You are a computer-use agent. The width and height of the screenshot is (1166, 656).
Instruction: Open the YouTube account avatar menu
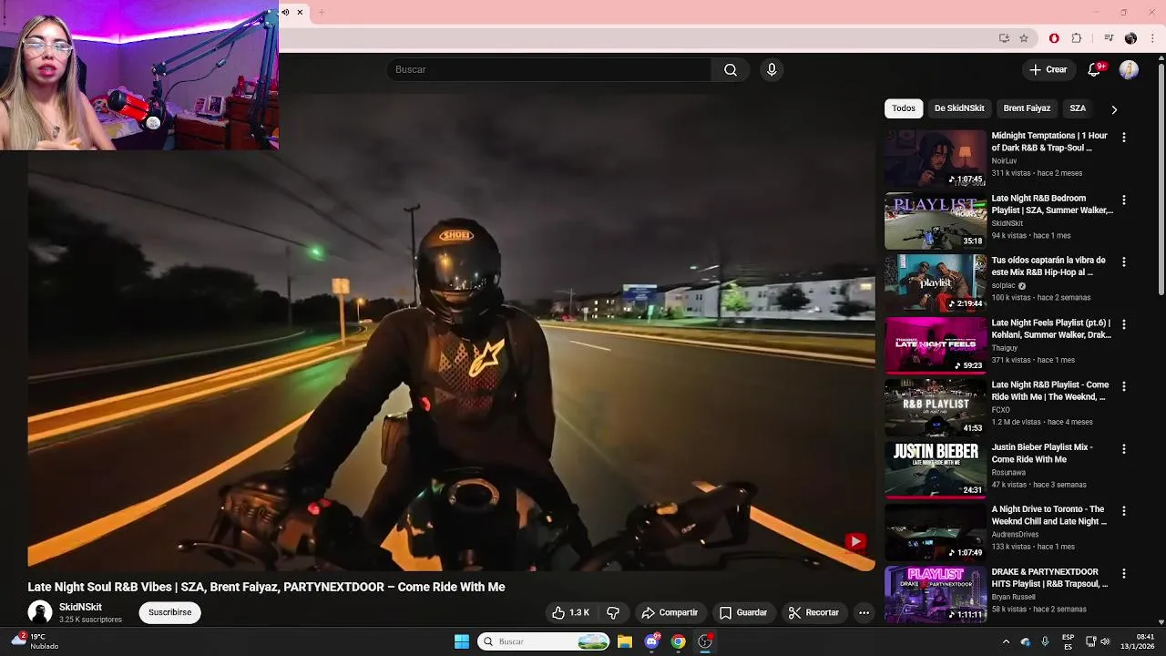tap(1129, 70)
